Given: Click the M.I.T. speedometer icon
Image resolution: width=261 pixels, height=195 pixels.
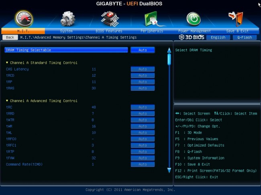Looking at the screenshot, I should 24,19.
